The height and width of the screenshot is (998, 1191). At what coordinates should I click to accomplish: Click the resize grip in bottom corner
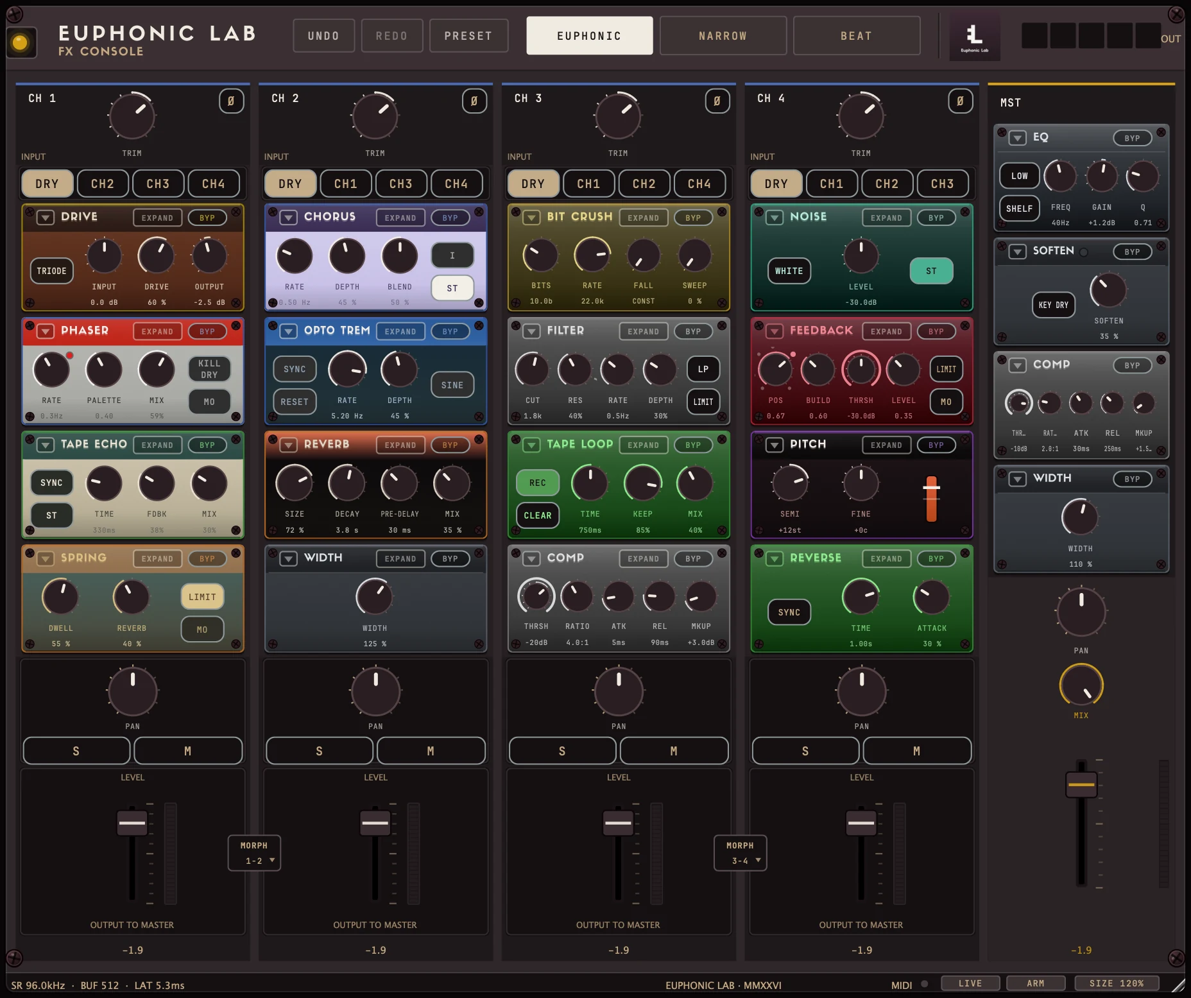[1178, 985]
